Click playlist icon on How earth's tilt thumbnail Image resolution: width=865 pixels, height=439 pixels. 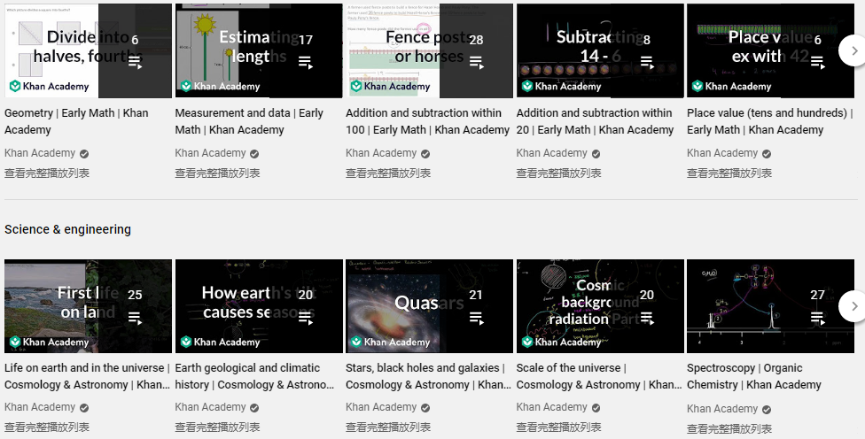(306, 318)
